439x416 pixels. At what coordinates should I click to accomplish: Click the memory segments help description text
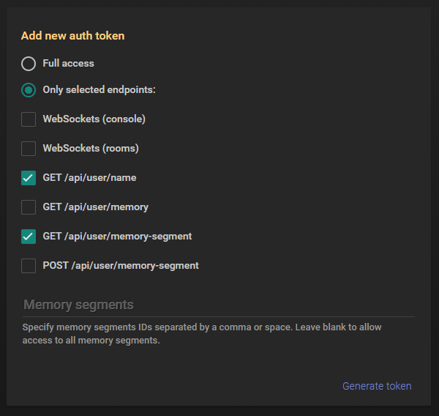coord(201,333)
